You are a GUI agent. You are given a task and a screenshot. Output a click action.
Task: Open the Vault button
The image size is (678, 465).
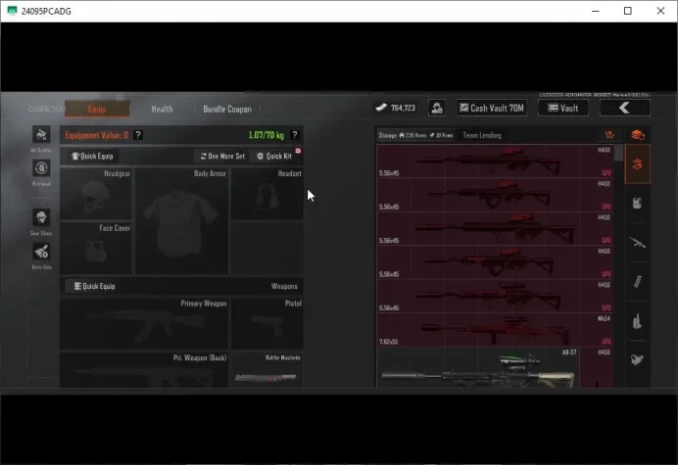point(563,108)
